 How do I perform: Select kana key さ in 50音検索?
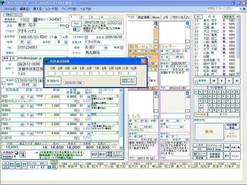pos(228,92)
